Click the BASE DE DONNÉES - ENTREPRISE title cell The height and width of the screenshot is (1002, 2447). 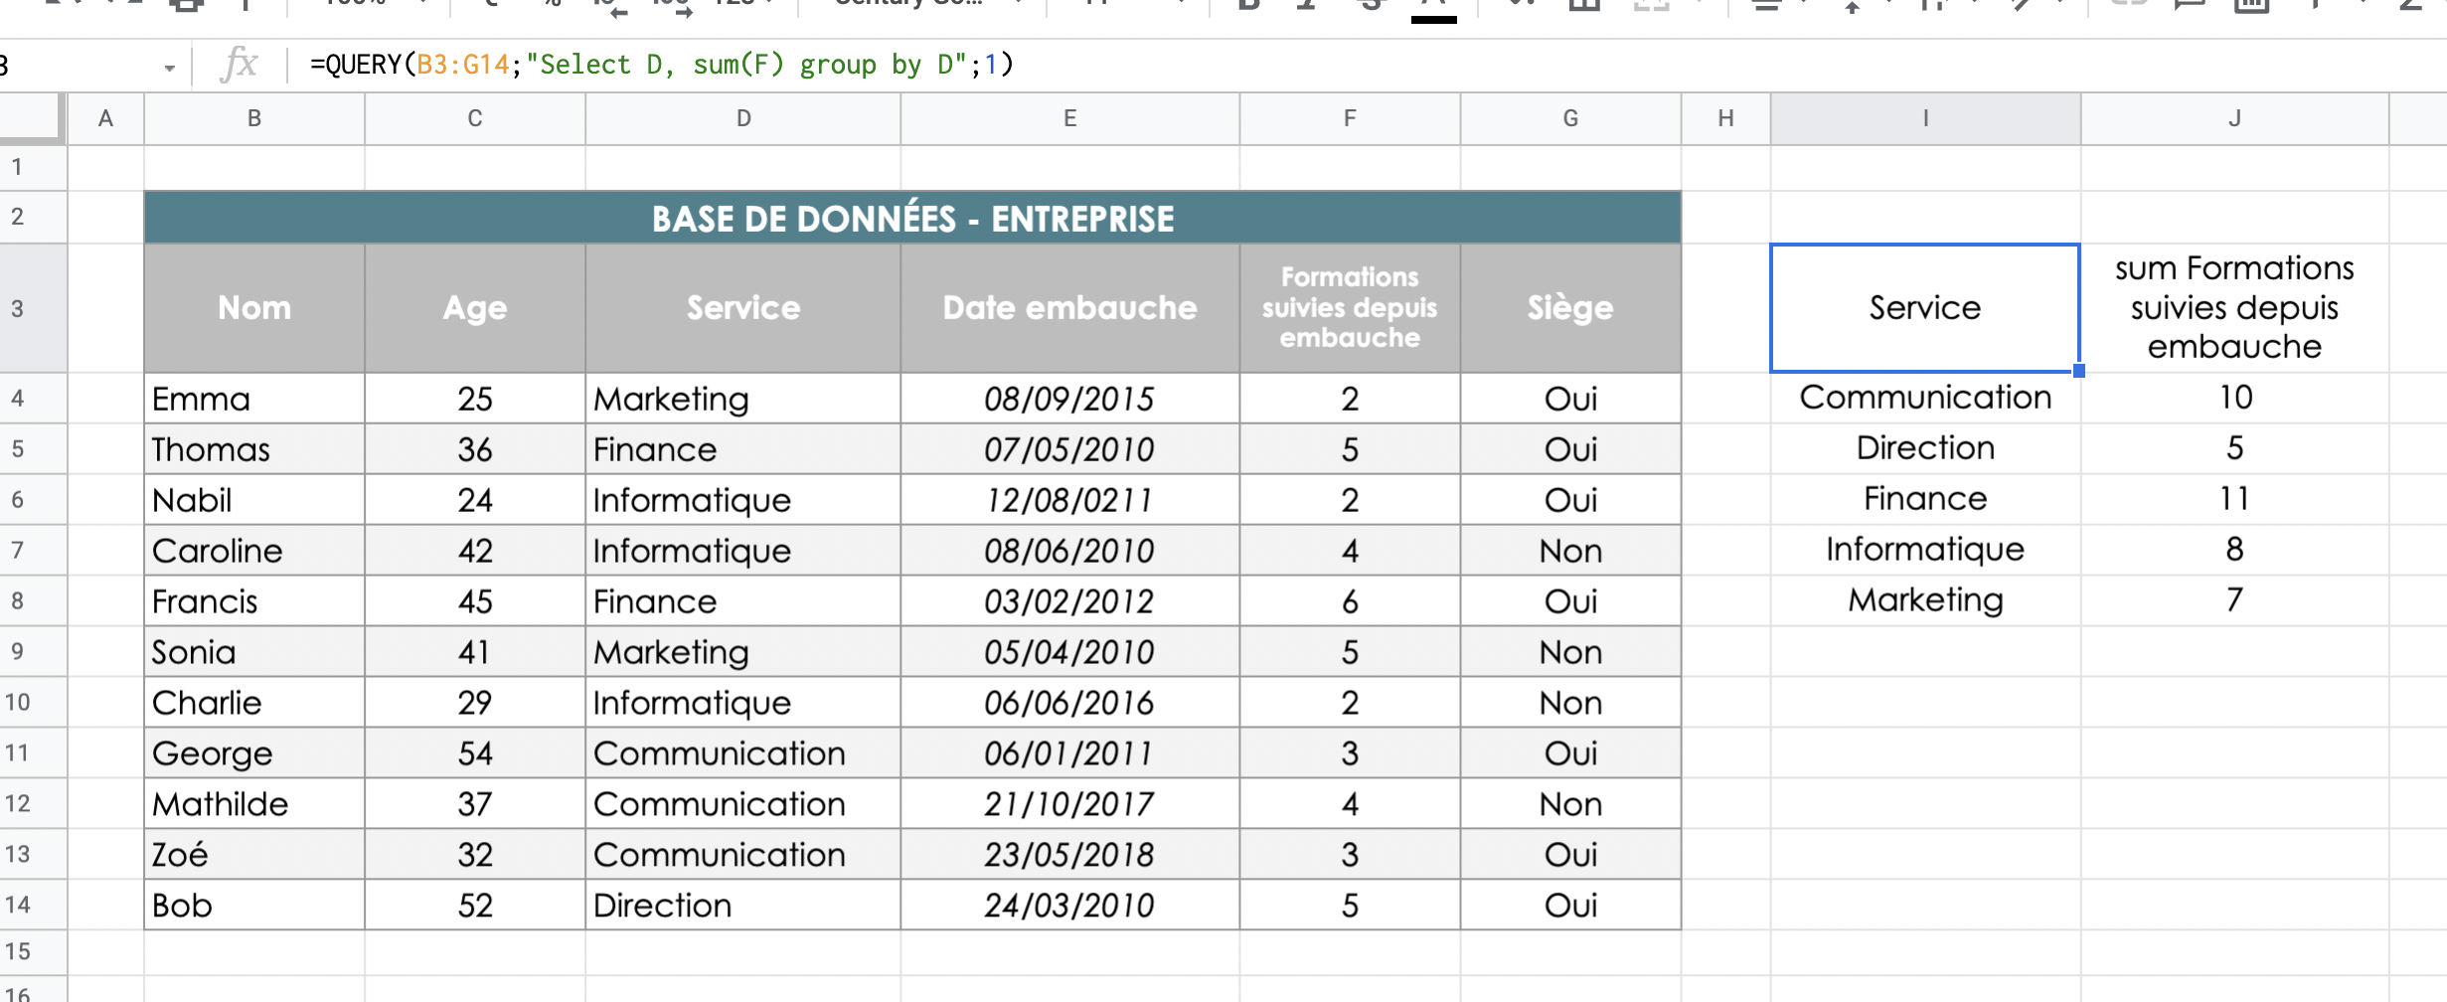[x=912, y=218]
